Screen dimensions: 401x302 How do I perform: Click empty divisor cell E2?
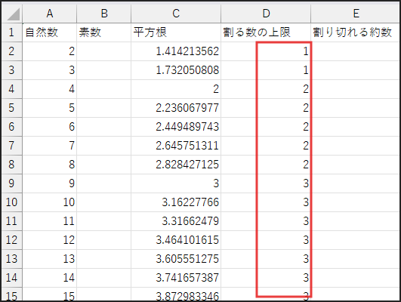(356, 51)
